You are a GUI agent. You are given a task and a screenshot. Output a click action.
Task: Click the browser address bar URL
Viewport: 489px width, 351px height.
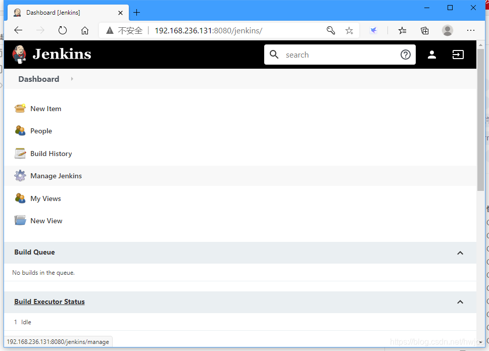pos(208,30)
